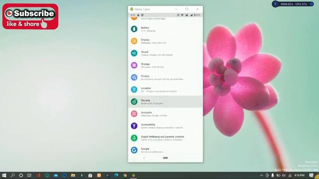Open the Microsoft Store taskbar icon
This screenshot has height=179, width=319.
[x=90, y=176]
